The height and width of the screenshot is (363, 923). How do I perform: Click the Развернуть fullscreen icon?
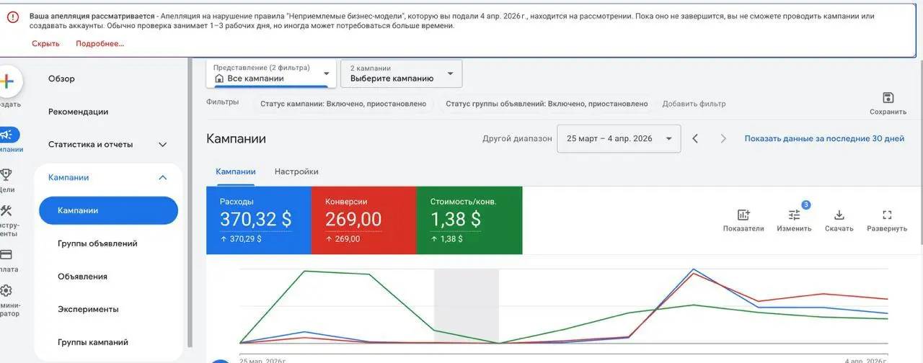click(887, 215)
